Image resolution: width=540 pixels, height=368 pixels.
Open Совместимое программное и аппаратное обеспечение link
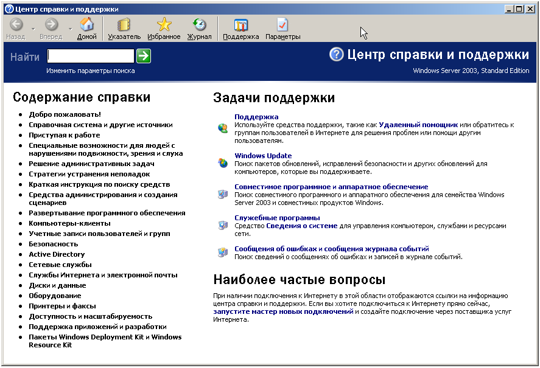[x=331, y=187]
